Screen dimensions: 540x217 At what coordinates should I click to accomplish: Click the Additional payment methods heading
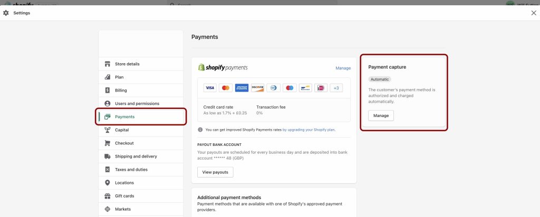point(229,198)
